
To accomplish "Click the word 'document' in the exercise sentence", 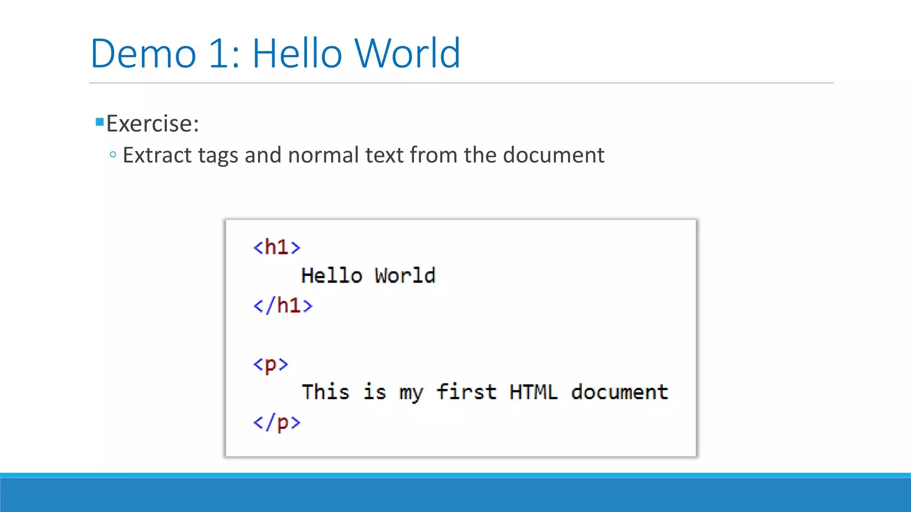I will pos(553,155).
